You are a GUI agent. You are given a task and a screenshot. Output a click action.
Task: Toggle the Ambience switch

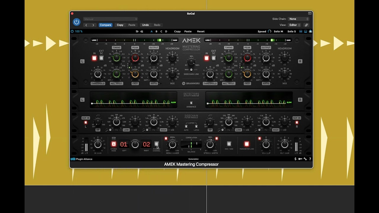click(191, 103)
